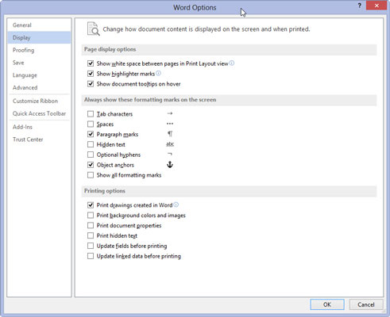Enable Show all formatting marks checkbox
Viewport: 390px width, 317px height.
pos(91,175)
